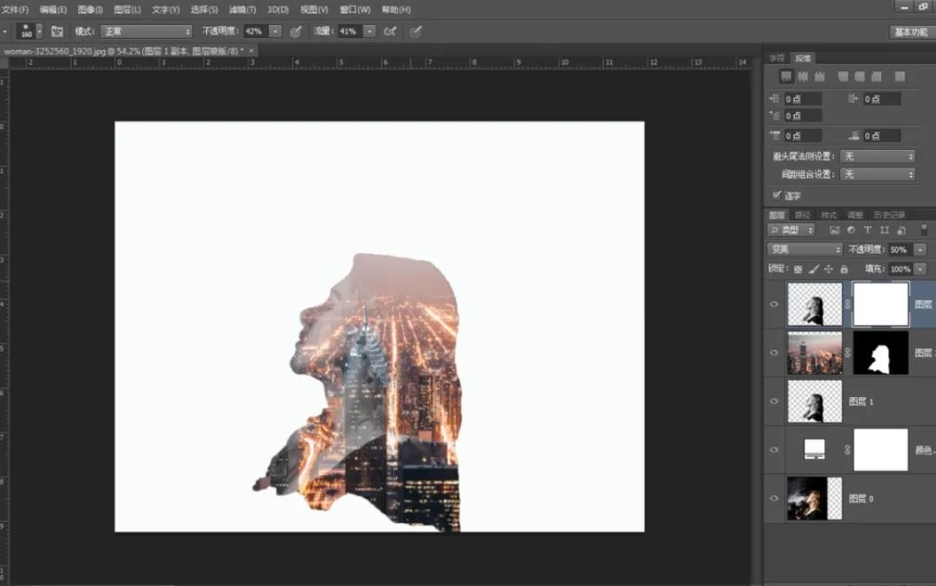936x586 pixels.
Task: Open layer fill arrow next to 100%
Action: (x=920, y=270)
